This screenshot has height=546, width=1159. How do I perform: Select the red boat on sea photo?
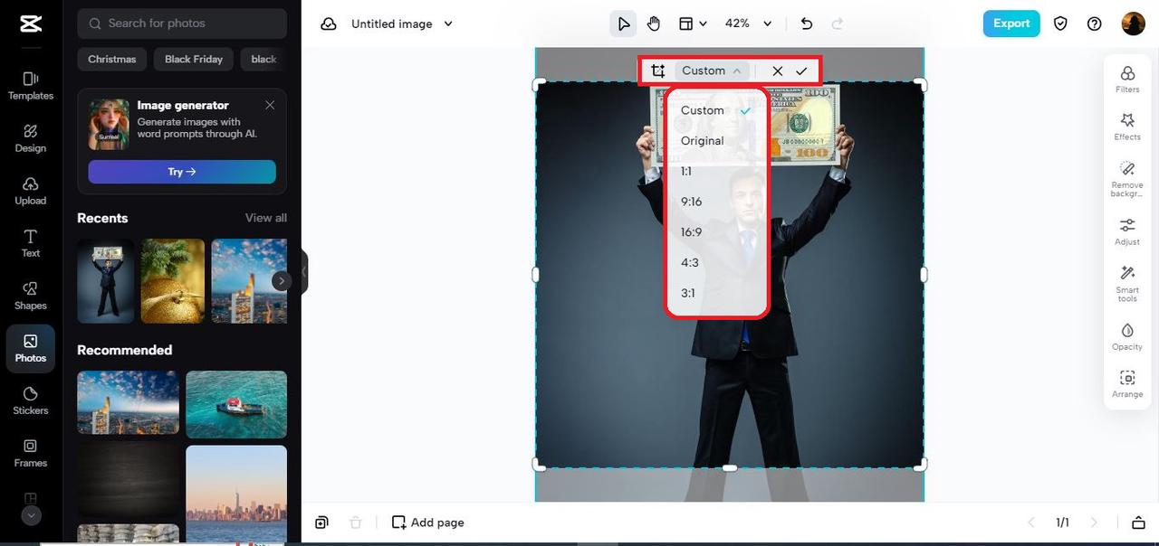click(236, 404)
